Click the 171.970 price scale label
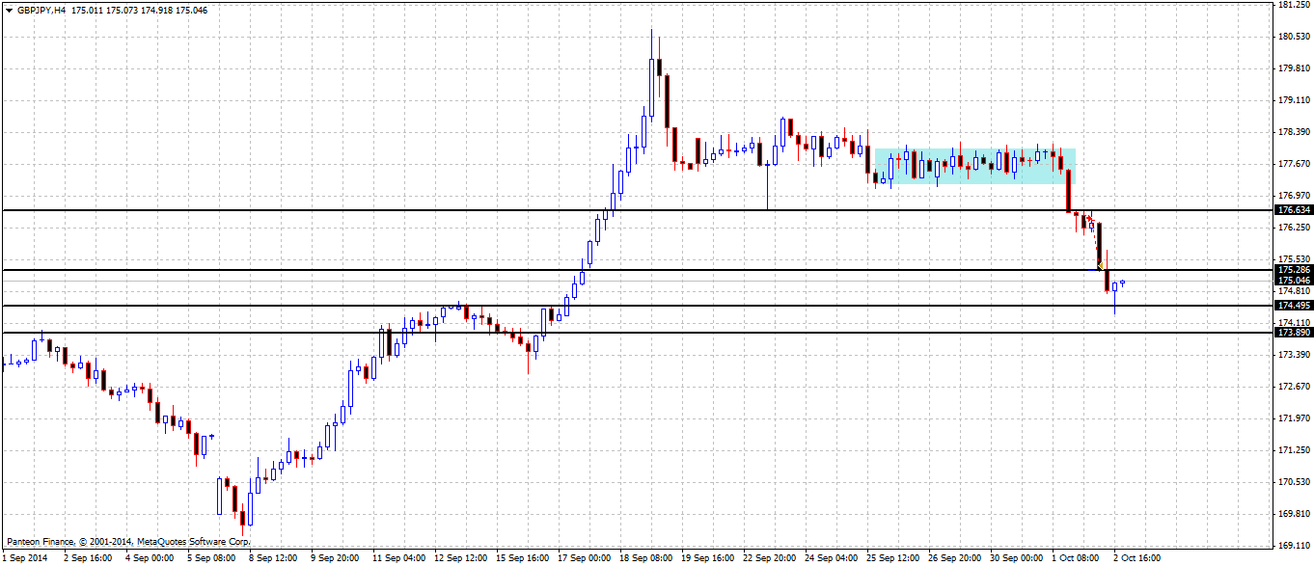Screen dimensions: 1314x566 (1292, 418)
